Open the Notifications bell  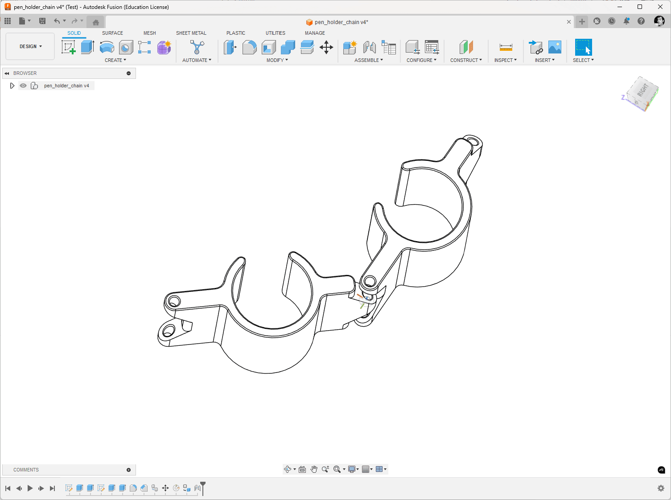coord(626,21)
